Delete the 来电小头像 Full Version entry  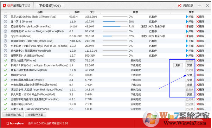[200, 109]
